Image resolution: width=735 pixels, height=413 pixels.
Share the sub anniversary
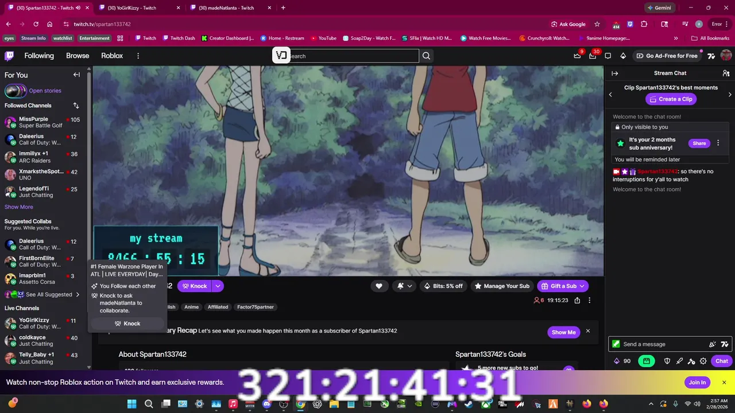coord(699,143)
